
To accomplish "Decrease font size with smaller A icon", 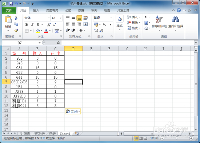I will (55, 25).
